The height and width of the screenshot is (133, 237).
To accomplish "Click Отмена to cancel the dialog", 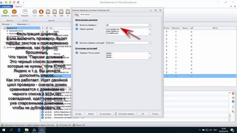I will 155,114.
